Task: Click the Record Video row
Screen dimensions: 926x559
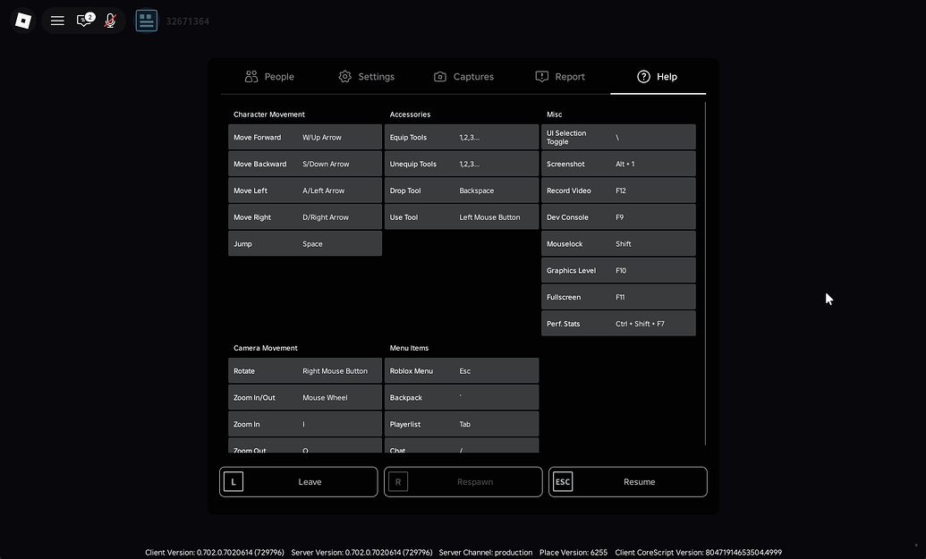Action: [x=618, y=191]
